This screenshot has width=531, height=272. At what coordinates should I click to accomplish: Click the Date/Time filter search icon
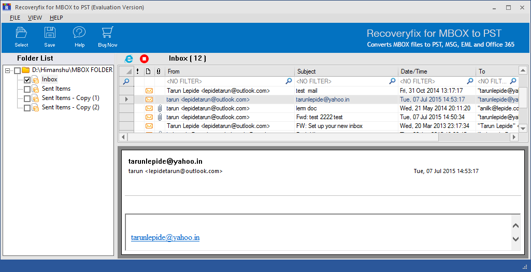tap(470, 81)
